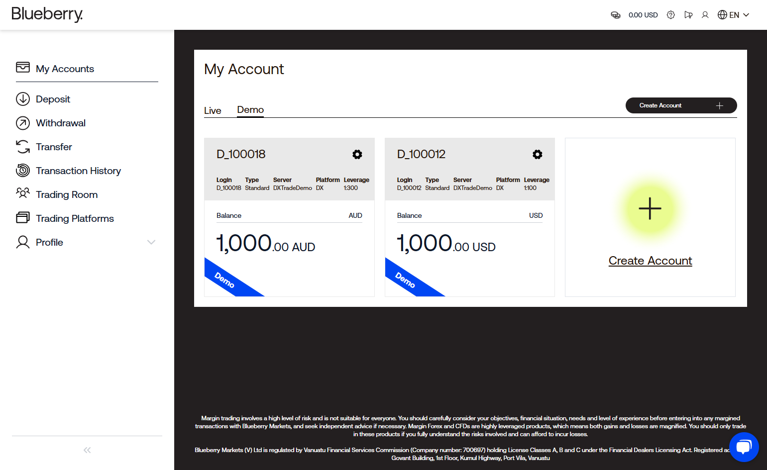The height and width of the screenshot is (470, 767).
Task: Click the Blueberry logo
Action: pyautogui.click(x=47, y=14)
